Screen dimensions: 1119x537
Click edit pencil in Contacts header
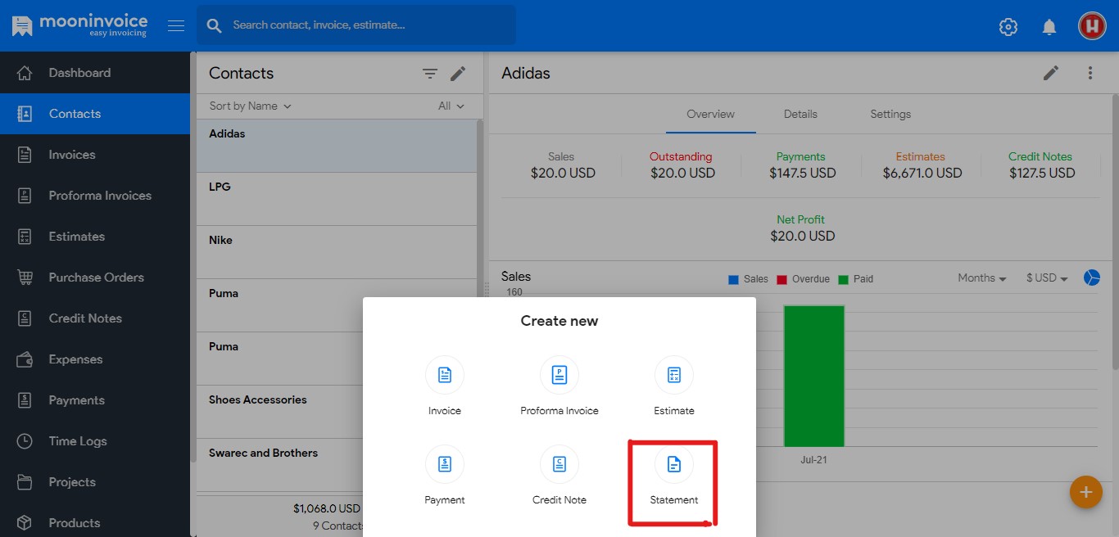(458, 74)
